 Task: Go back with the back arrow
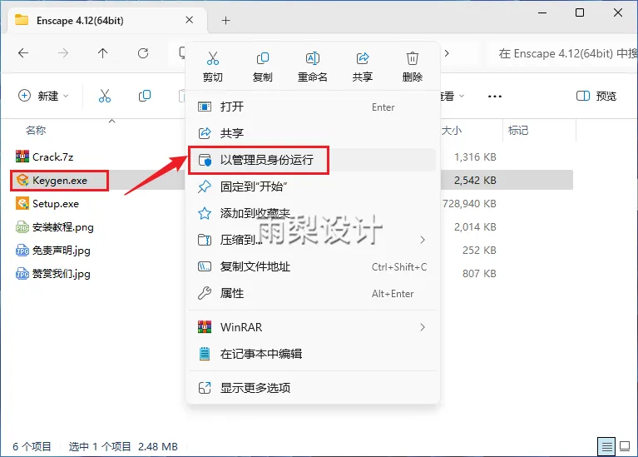pyautogui.click(x=23, y=53)
